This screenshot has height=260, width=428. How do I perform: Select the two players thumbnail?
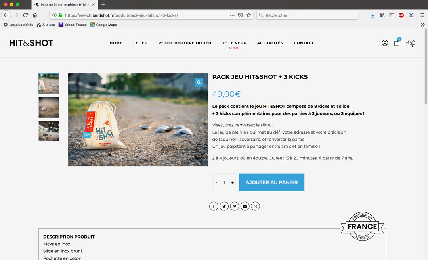(49, 131)
